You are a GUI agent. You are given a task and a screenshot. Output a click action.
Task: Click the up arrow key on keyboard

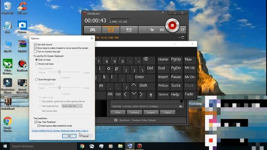[x=134, y=86]
